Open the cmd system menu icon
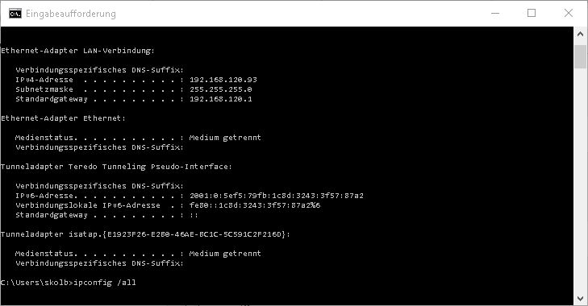 coord(15,14)
